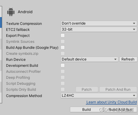Toggle Build App Bundle (Google Play) checkbox
This screenshot has width=138, height=115.
[x=63, y=47]
